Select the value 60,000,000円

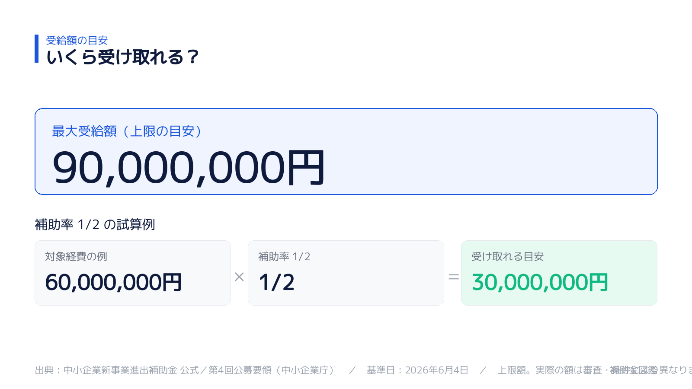[113, 282]
